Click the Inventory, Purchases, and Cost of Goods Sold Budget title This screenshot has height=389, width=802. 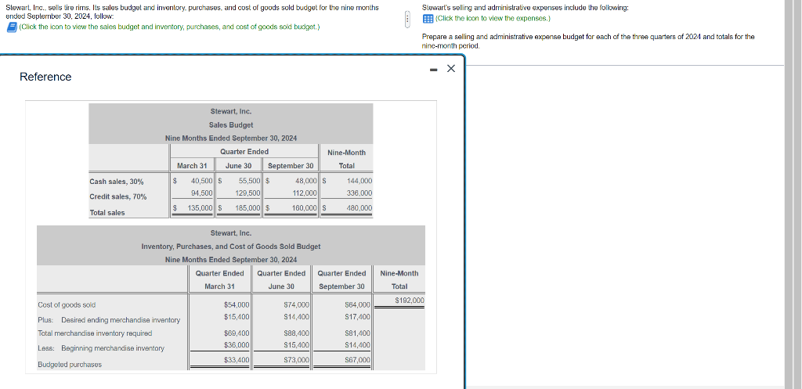click(231, 247)
